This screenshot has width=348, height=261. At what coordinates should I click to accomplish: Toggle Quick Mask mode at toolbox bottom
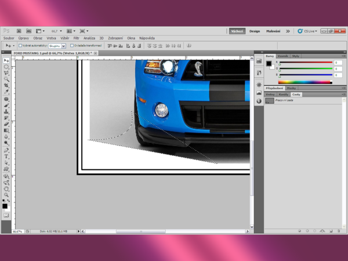[x=6, y=215]
